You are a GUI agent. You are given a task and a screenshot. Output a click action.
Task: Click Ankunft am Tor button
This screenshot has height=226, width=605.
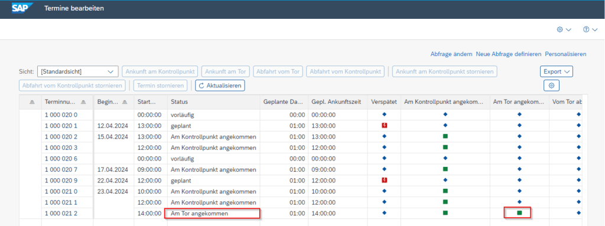pyautogui.click(x=226, y=71)
